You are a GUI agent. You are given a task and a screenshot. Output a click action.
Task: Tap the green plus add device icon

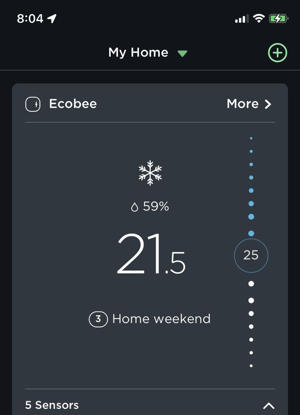(x=277, y=53)
